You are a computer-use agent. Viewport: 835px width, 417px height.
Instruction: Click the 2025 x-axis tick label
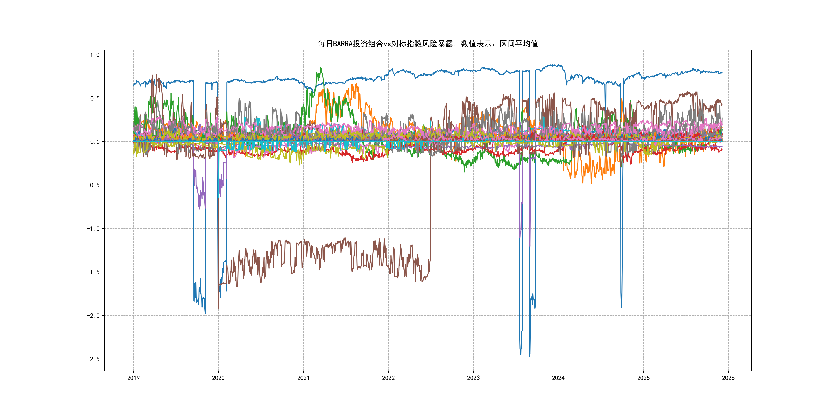click(644, 378)
